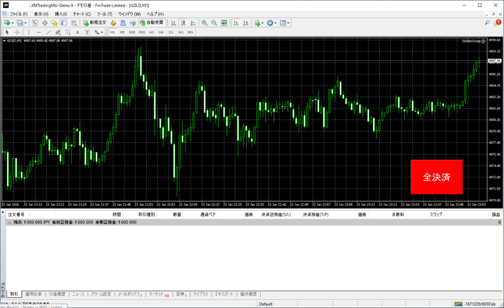Select the text label (A) tool
The height and width of the screenshot is (308, 504).
[x=77, y=32]
